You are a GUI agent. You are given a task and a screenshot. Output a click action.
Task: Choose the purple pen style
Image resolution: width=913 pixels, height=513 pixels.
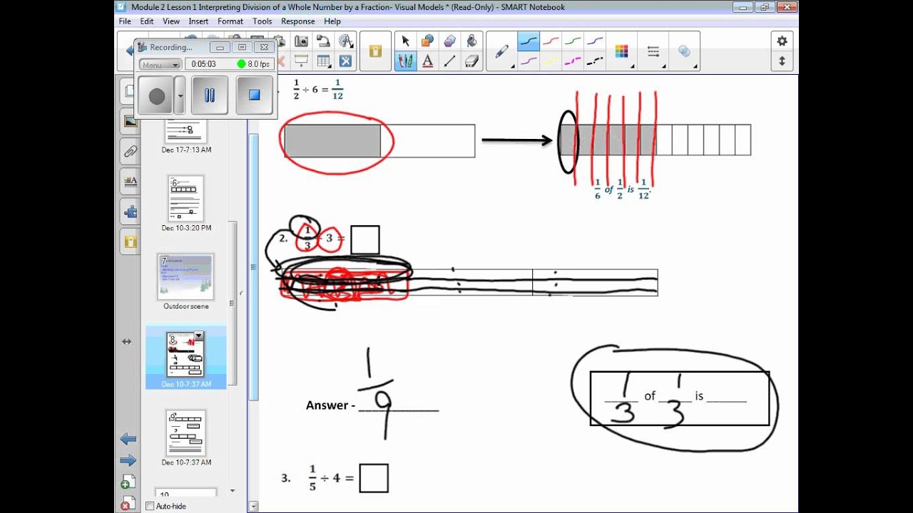tap(529, 61)
